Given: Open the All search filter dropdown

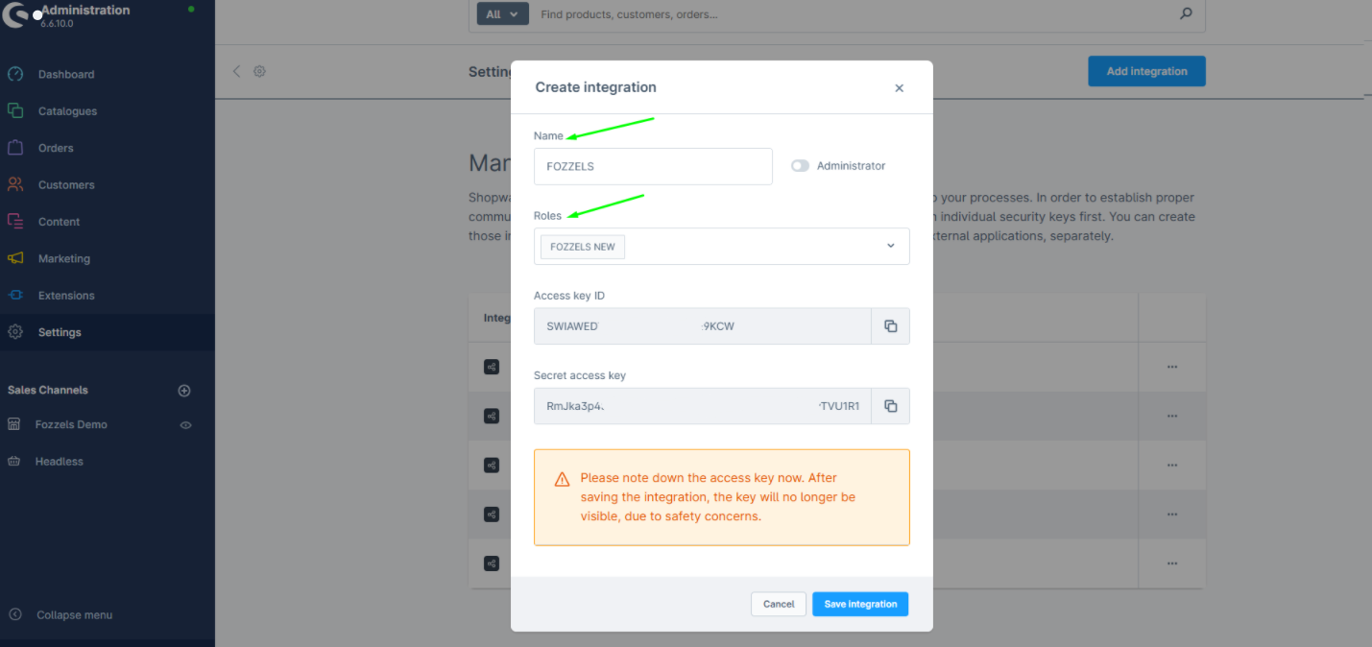Looking at the screenshot, I should click(502, 14).
